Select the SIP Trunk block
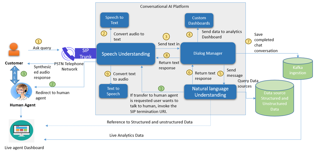The width and height of the screenshot is (316, 155). pyautogui.click(x=85, y=53)
